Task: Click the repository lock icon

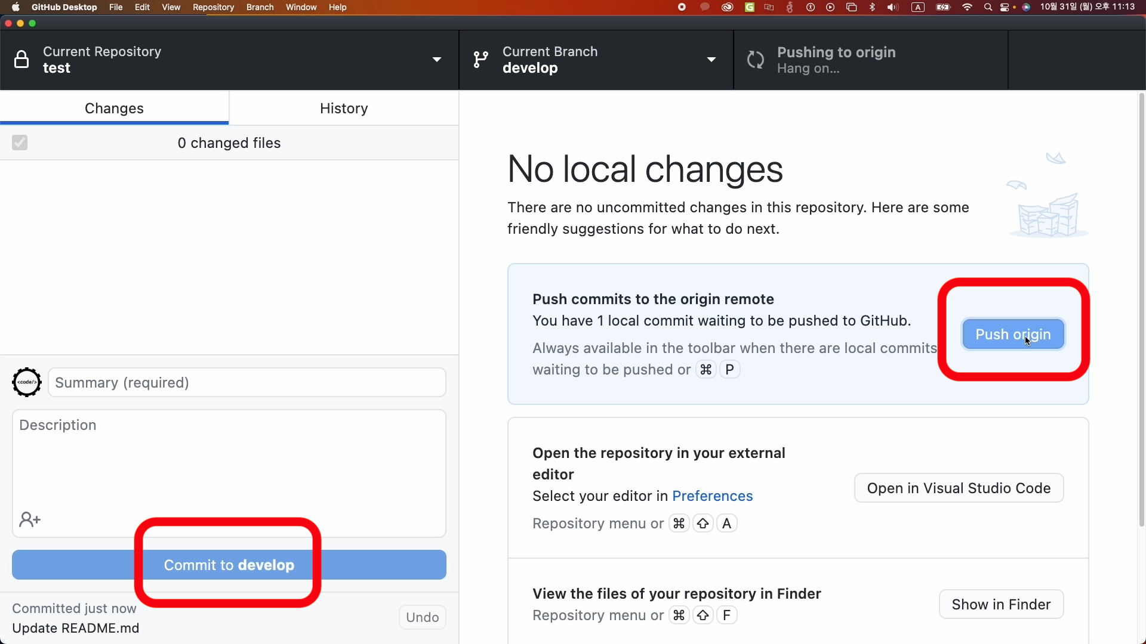Action: tap(21, 60)
